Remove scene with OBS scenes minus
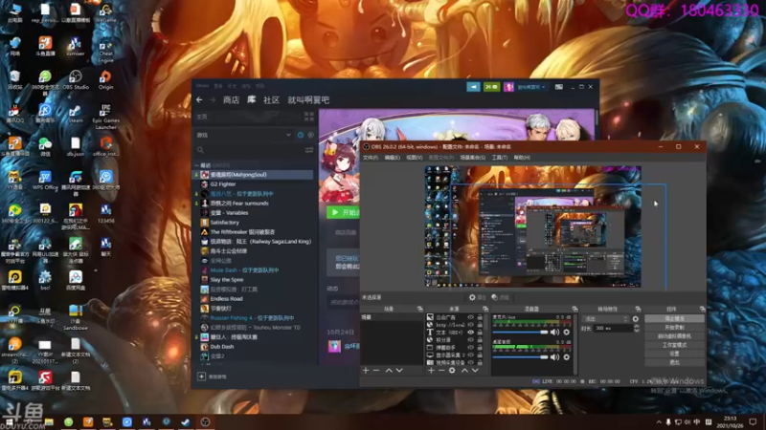This screenshot has height=430, width=766. coord(376,371)
